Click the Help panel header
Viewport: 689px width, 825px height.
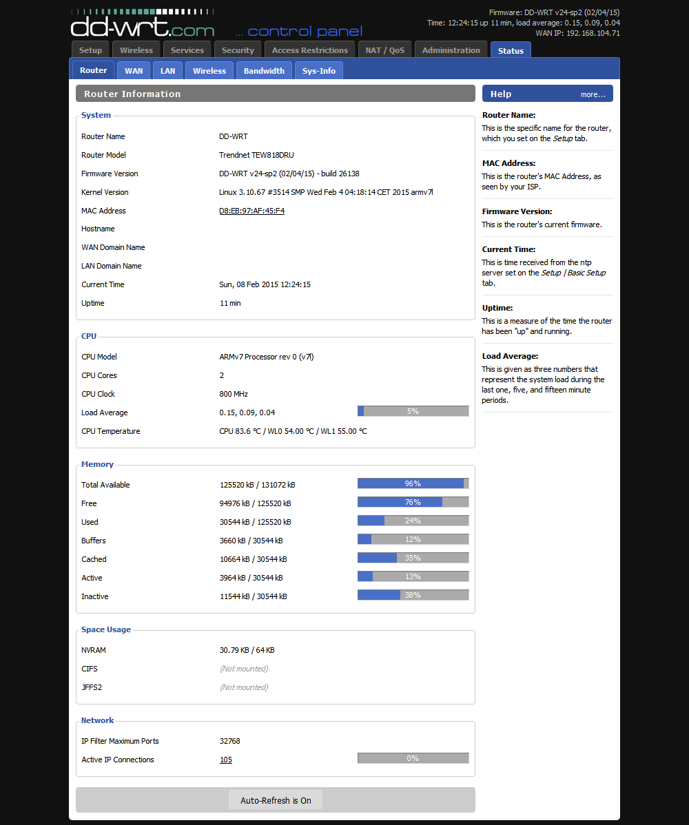click(x=547, y=94)
